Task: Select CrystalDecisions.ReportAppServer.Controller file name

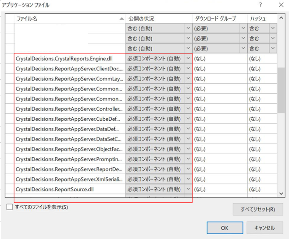Action: coord(70,109)
